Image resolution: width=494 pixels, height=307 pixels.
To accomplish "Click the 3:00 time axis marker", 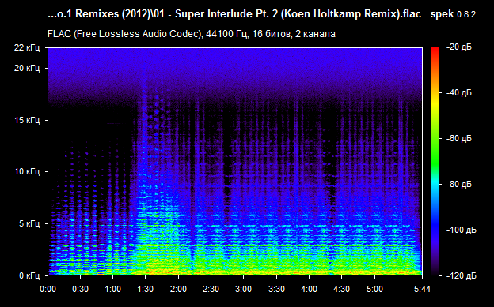I will (x=244, y=289).
